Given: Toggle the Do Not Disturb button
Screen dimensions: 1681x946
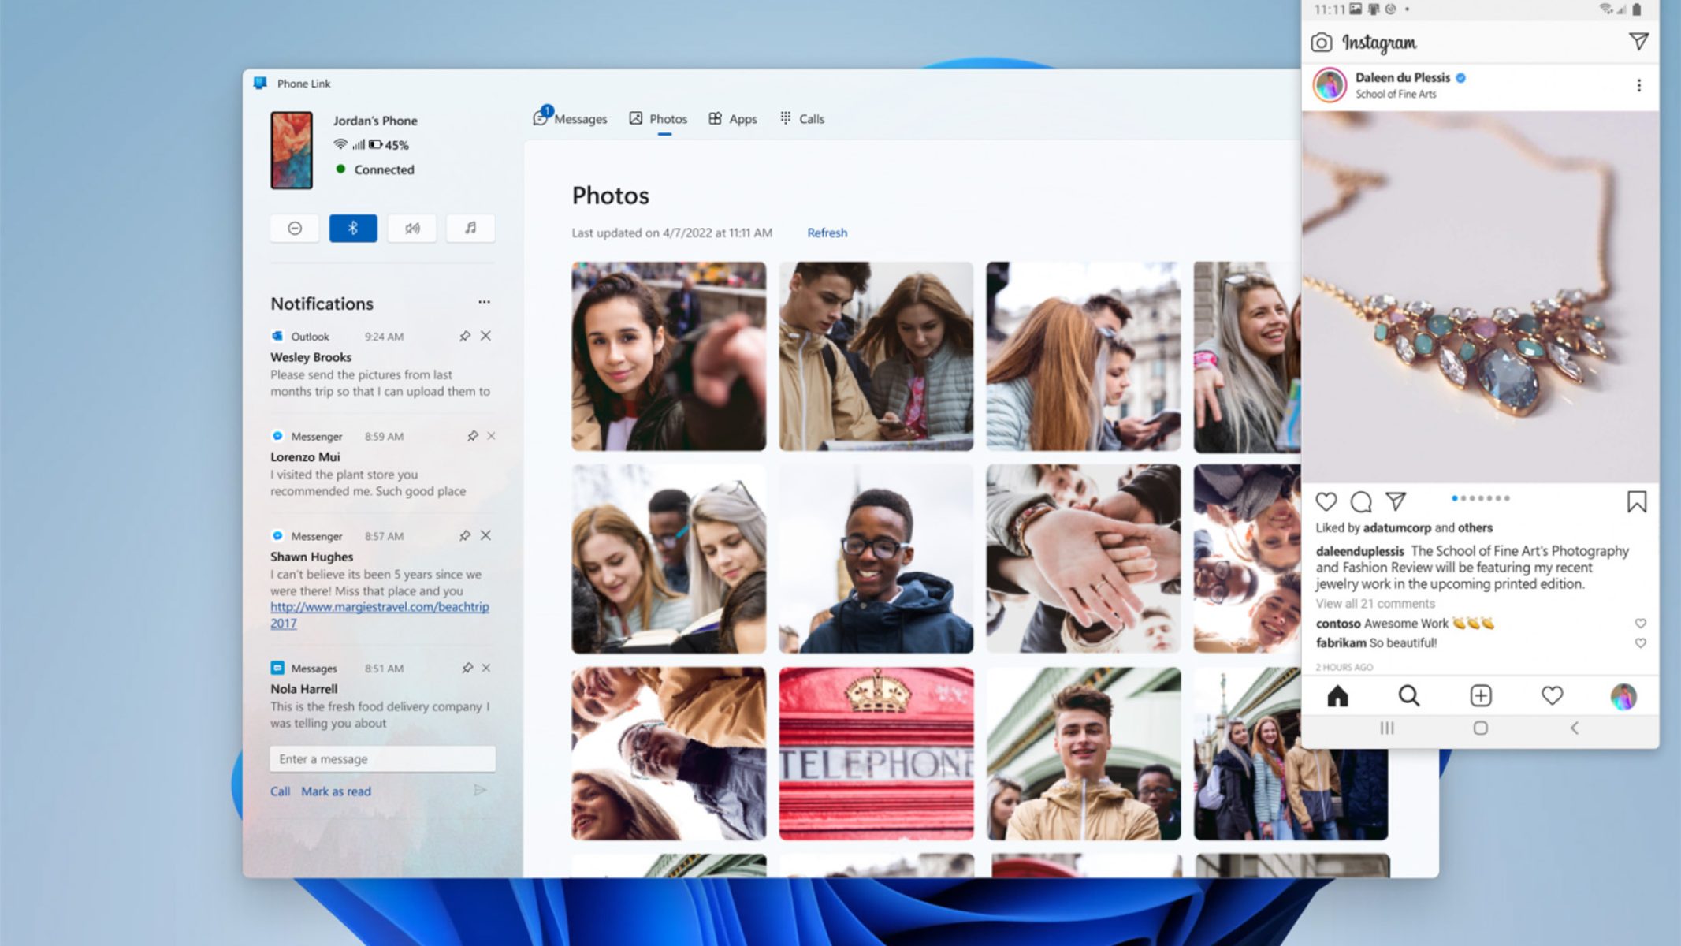Looking at the screenshot, I should point(294,229).
